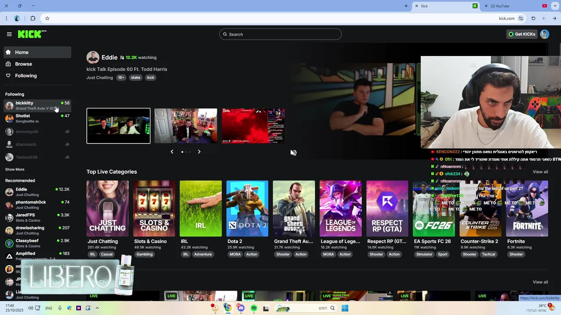Image resolution: width=561 pixels, height=315 pixels.
Task: Navigate back in browser
Action: [544, 18]
